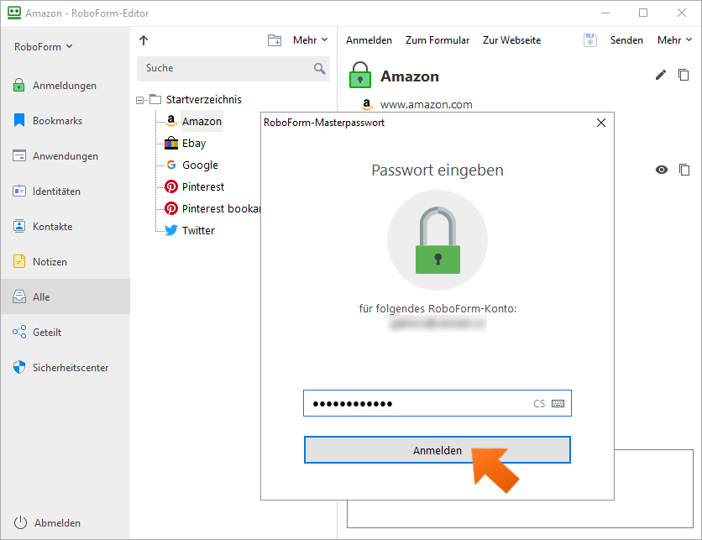Go up one folder with the arrow
The image size is (702, 540).
tap(144, 40)
